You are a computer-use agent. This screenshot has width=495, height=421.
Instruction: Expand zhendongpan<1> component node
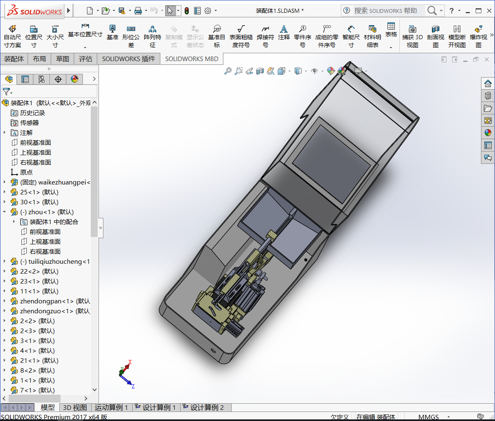tap(5, 301)
